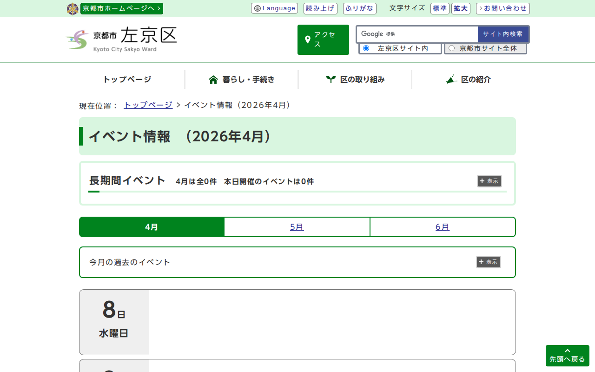Click the mountain icon for 区の紹介
595x372 pixels.
(451, 80)
